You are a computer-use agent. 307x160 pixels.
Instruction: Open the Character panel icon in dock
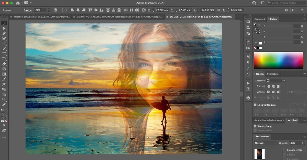[x=248, y=57]
